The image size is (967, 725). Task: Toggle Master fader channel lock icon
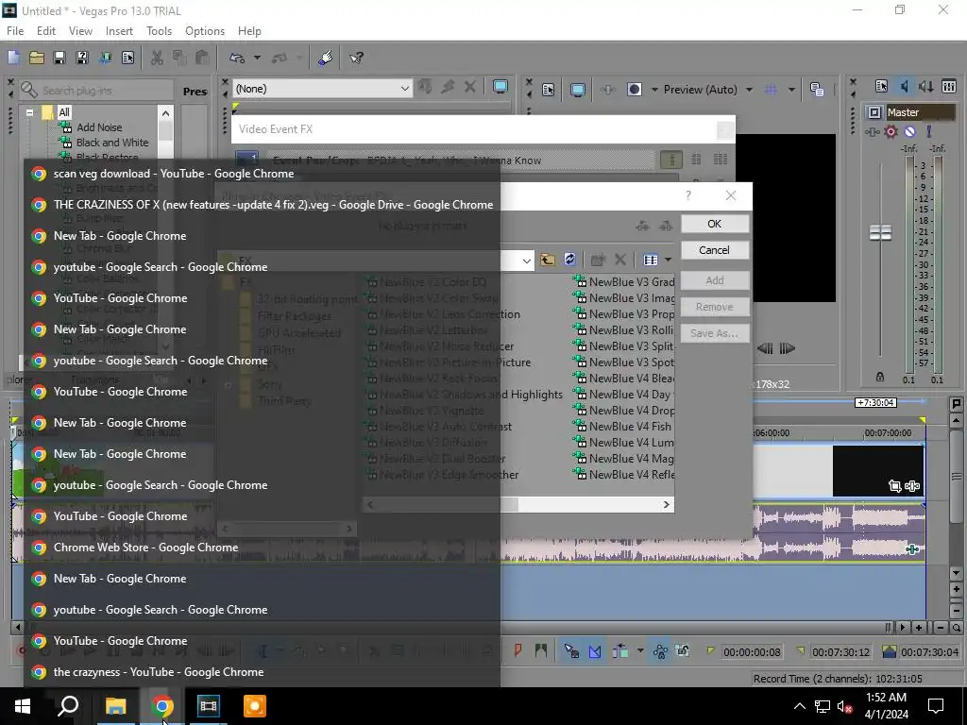(x=880, y=377)
